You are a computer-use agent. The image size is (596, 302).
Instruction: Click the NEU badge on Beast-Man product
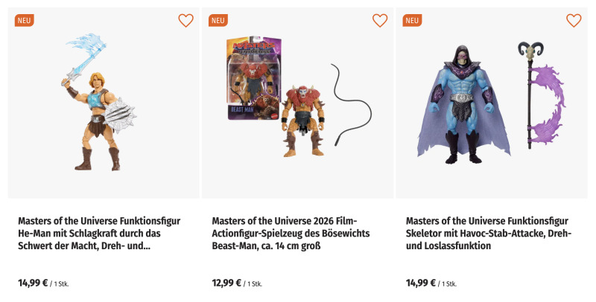coord(218,20)
